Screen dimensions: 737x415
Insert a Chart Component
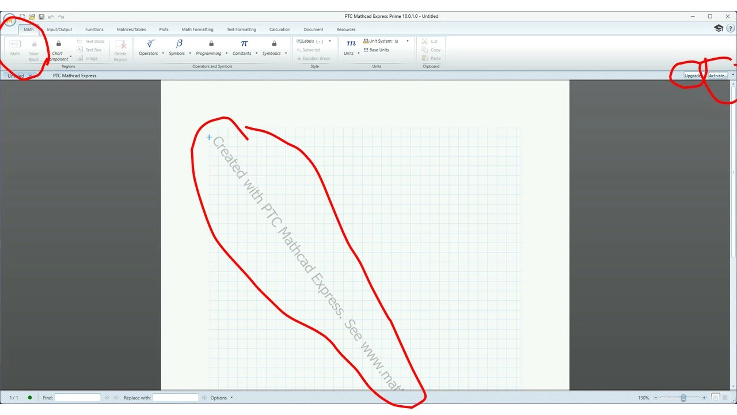click(58, 50)
